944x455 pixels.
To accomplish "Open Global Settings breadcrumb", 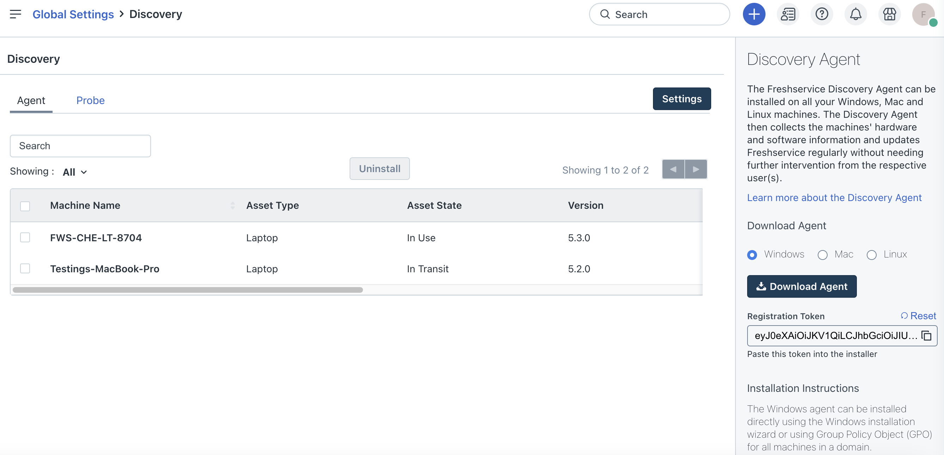I will pyautogui.click(x=73, y=14).
